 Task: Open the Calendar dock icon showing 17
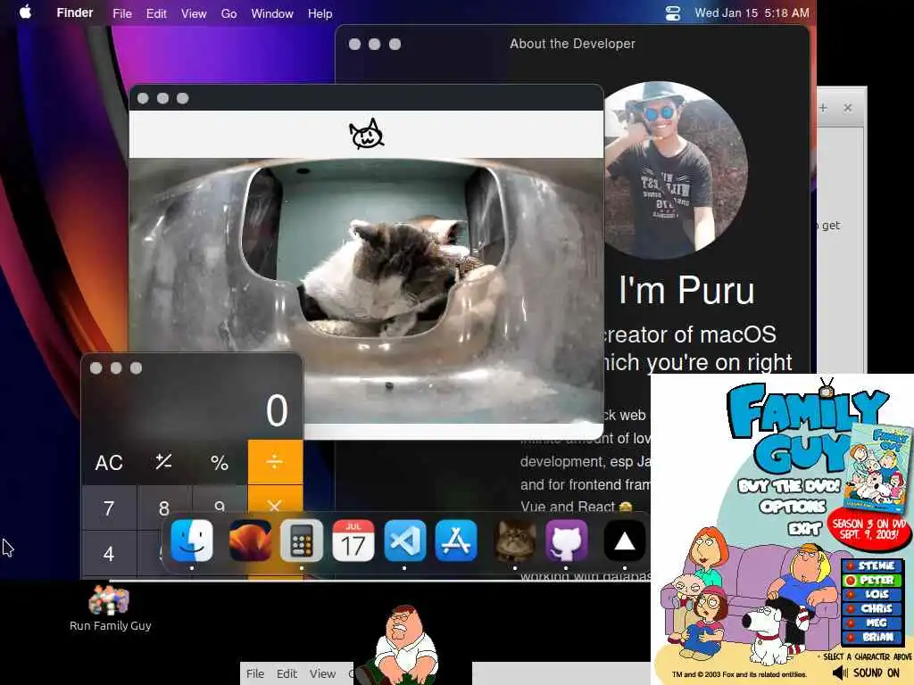pyautogui.click(x=353, y=541)
